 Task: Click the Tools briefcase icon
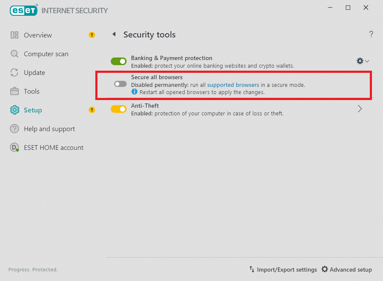click(x=14, y=92)
